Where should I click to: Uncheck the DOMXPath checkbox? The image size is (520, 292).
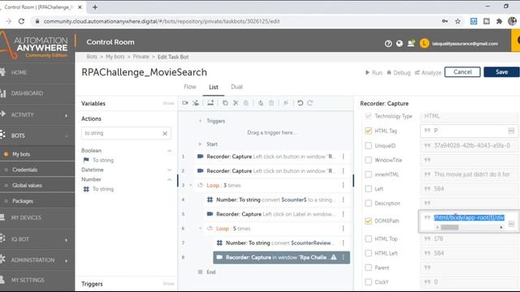(x=368, y=221)
